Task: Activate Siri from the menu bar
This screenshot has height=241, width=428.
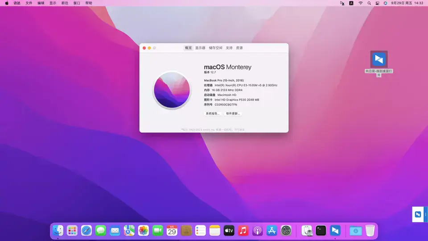Action: coord(385,3)
